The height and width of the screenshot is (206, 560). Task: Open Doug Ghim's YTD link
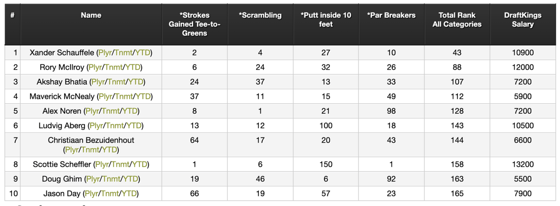click(130, 179)
